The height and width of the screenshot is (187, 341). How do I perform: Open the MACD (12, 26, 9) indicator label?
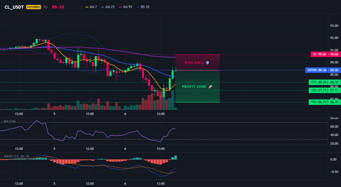tap(16, 156)
